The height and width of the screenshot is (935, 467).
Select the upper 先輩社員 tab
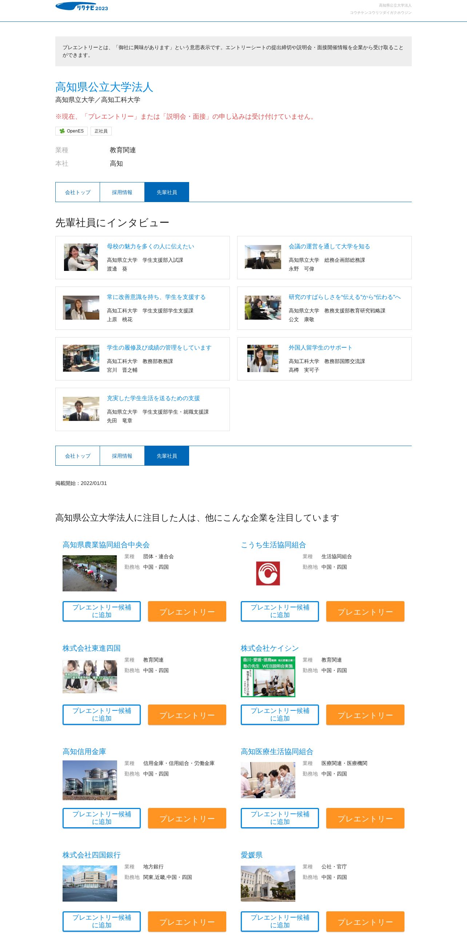167,192
